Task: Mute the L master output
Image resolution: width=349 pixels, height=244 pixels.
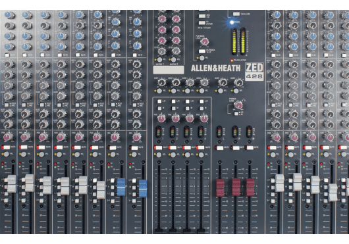Action: pos(220,148)
